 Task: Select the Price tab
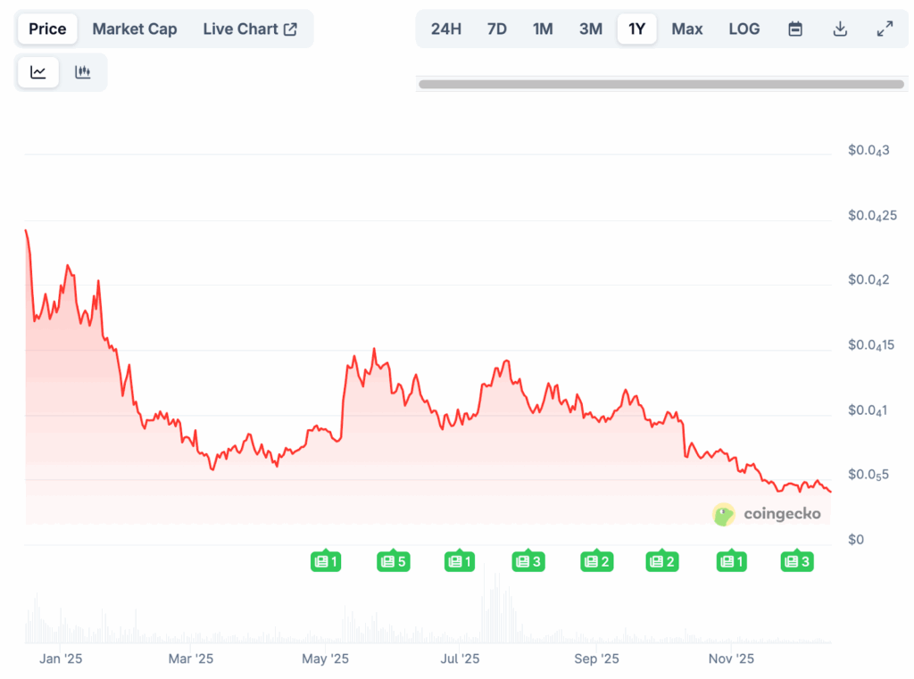tap(47, 29)
